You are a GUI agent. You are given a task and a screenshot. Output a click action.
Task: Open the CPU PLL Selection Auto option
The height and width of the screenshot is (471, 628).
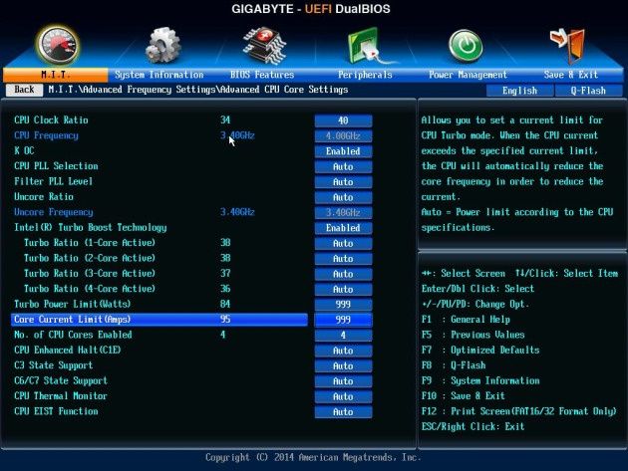pyautogui.click(x=343, y=166)
